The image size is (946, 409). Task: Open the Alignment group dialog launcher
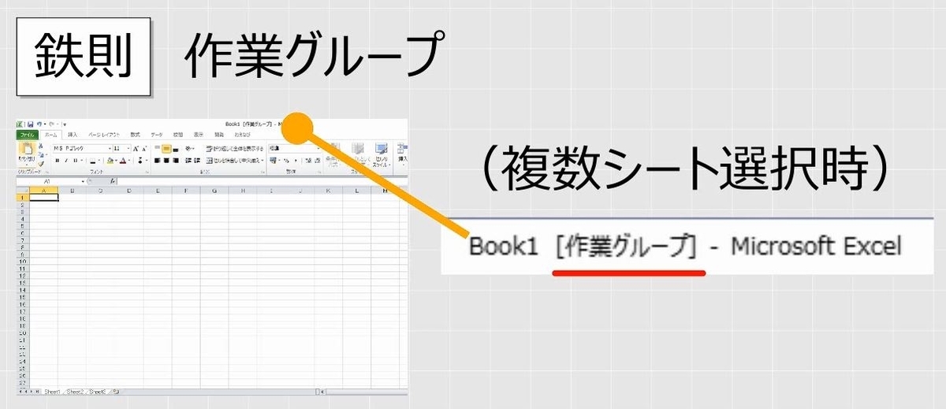pos(263,172)
